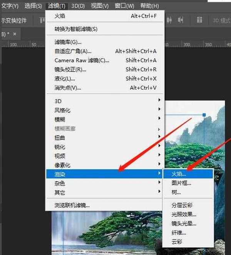Select 镜头光晕... lens flare

point(184,223)
